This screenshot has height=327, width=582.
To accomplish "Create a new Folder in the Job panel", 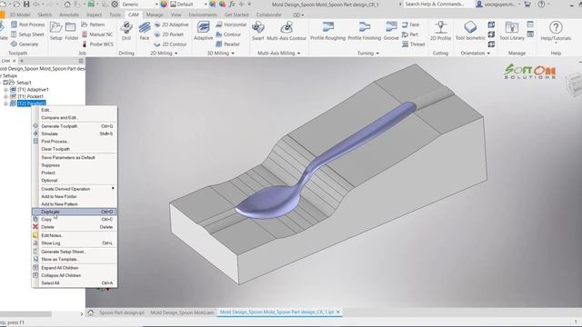I will tap(71, 30).
